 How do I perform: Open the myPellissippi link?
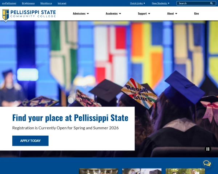point(9,3)
